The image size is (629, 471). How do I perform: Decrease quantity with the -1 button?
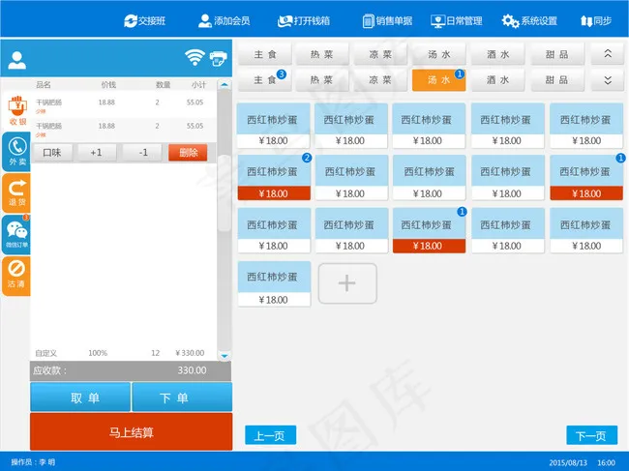(x=143, y=153)
